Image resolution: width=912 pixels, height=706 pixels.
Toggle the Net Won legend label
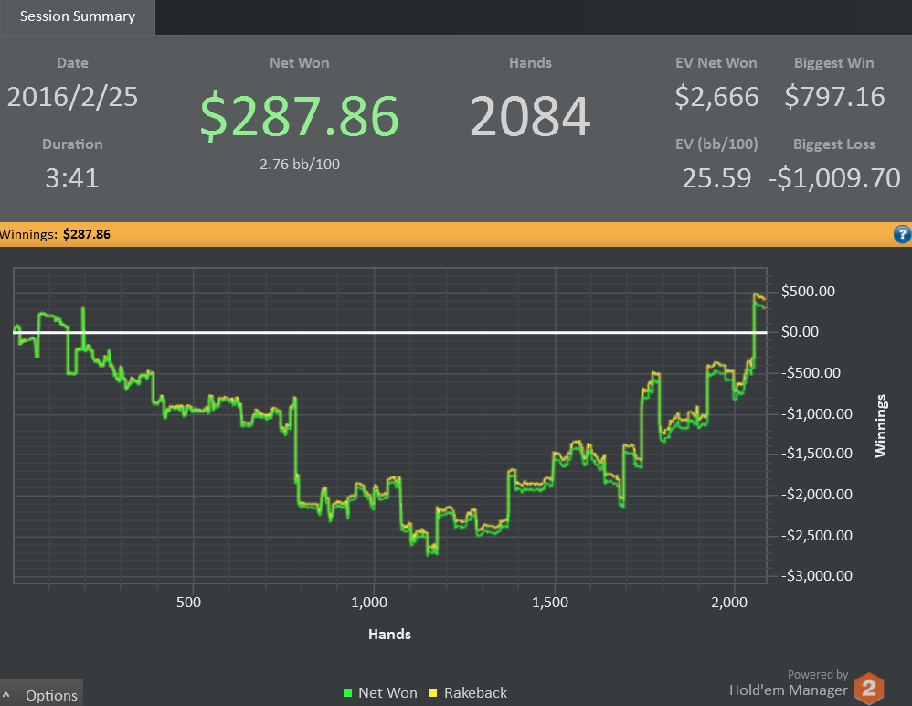[x=387, y=692]
